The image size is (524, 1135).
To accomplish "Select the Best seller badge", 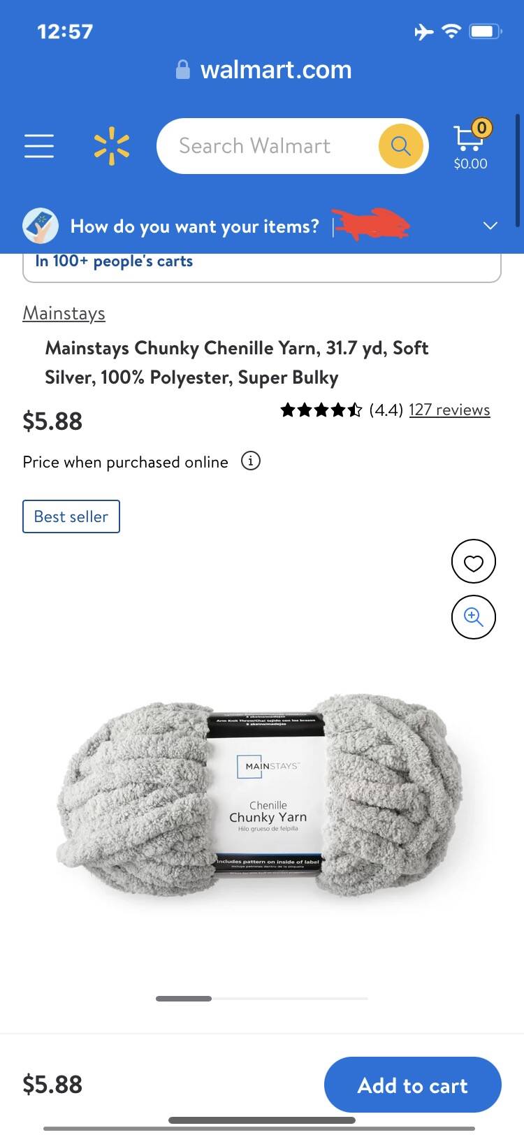I will coord(71,516).
